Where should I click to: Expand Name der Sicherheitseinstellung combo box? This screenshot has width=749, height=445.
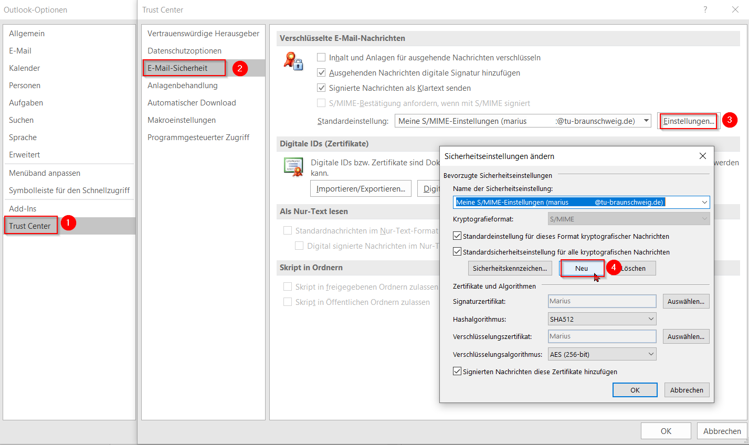[x=704, y=202]
